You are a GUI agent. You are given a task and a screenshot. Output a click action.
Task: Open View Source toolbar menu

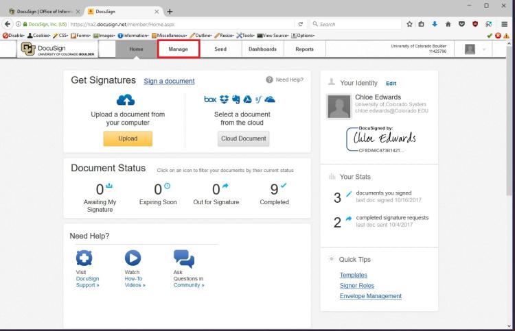[x=273, y=36]
